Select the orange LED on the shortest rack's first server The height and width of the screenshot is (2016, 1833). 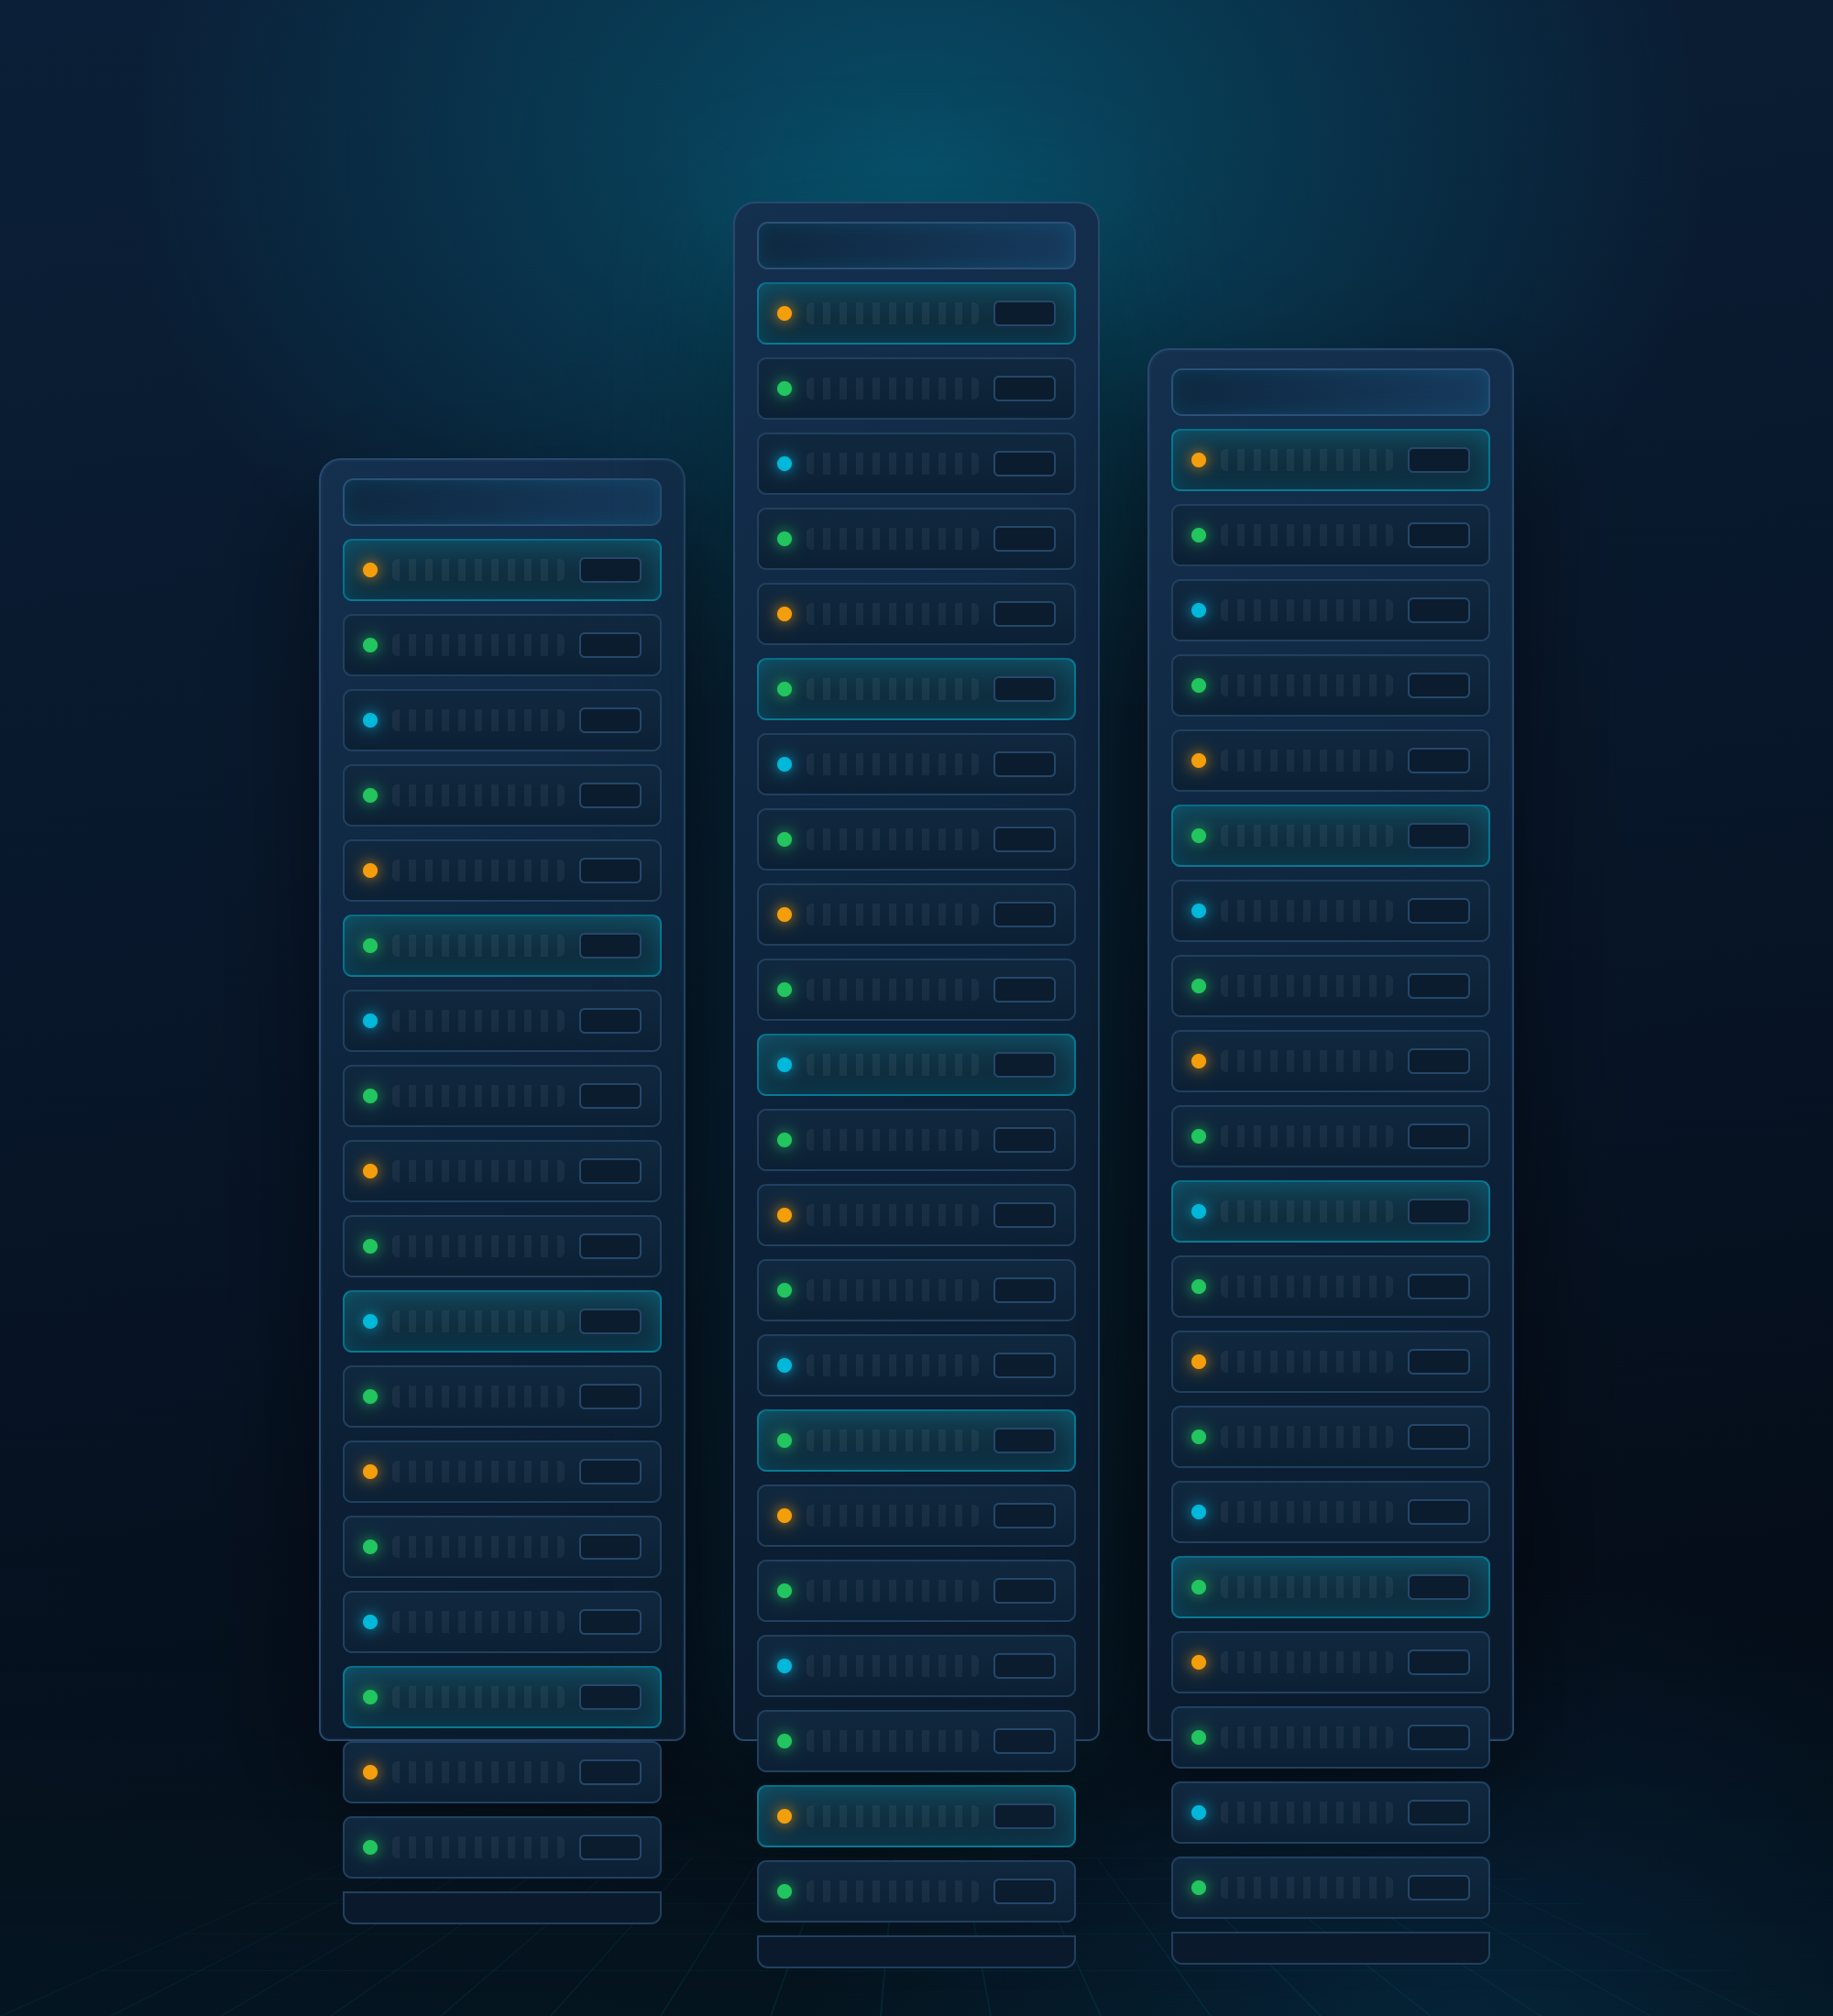370,570
